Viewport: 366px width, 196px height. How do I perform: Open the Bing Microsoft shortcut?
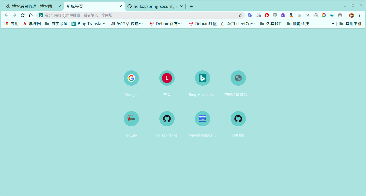click(203, 78)
